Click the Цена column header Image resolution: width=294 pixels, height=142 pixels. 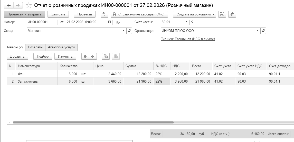[x=108, y=66]
